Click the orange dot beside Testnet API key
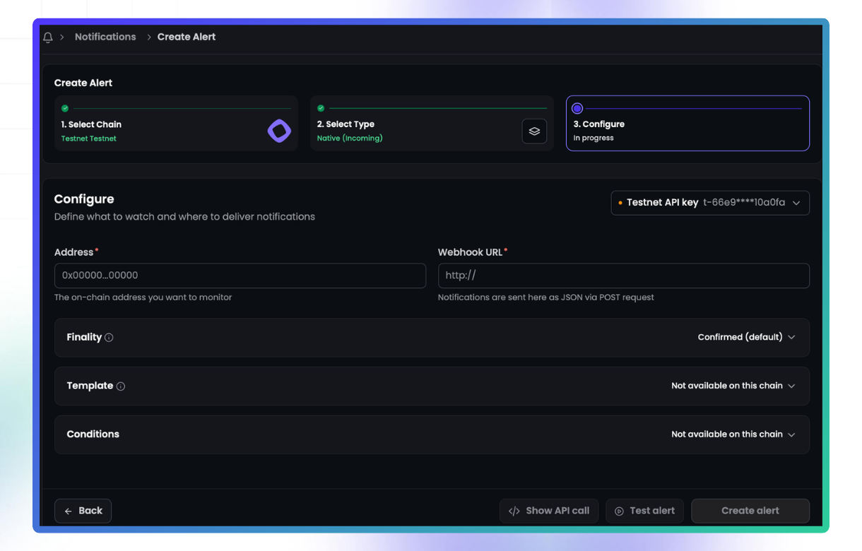The image size is (862, 551). (620, 203)
